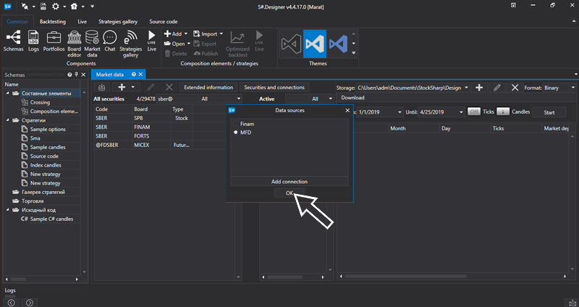This screenshot has height=307, width=579.
Task: Click Add connection button
Action: coord(289,181)
